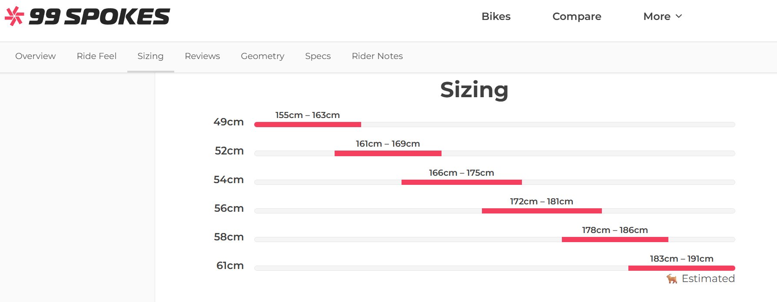Image resolution: width=777 pixels, height=302 pixels.
Task: Click the 99 SPOKES wordmark text
Action: [100, 16]
